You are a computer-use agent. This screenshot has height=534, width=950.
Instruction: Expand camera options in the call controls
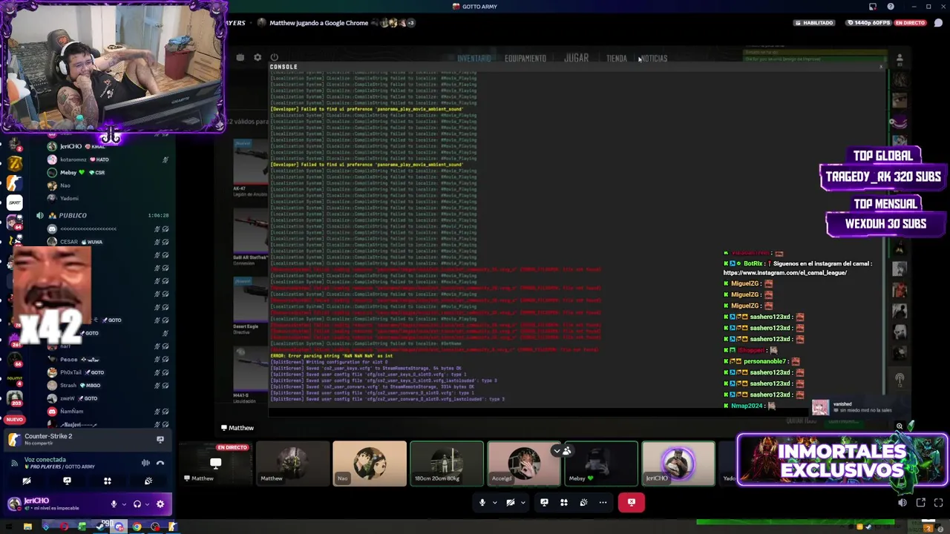tap(522, 502)
